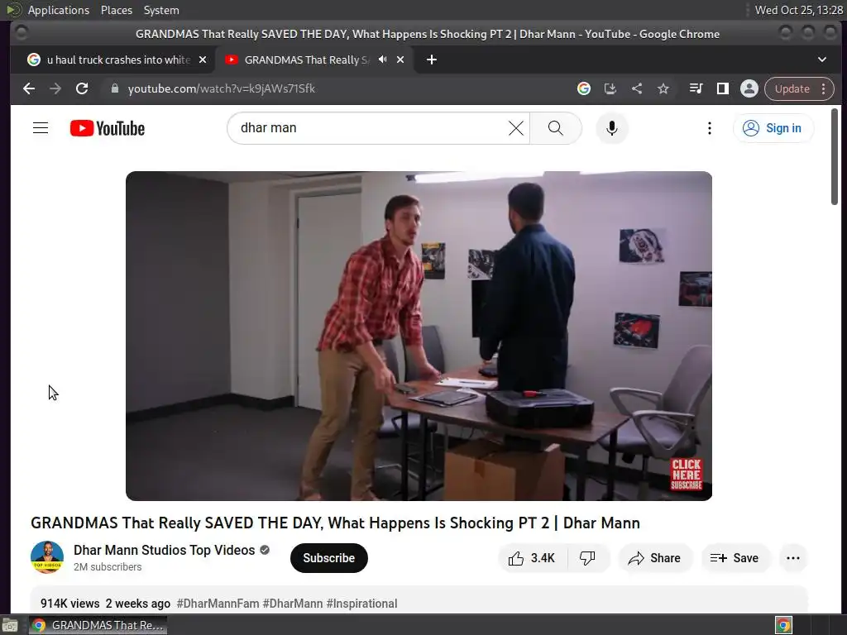Open Chrome side panel
Screen dimensions: 847x635
coord(723,88)
